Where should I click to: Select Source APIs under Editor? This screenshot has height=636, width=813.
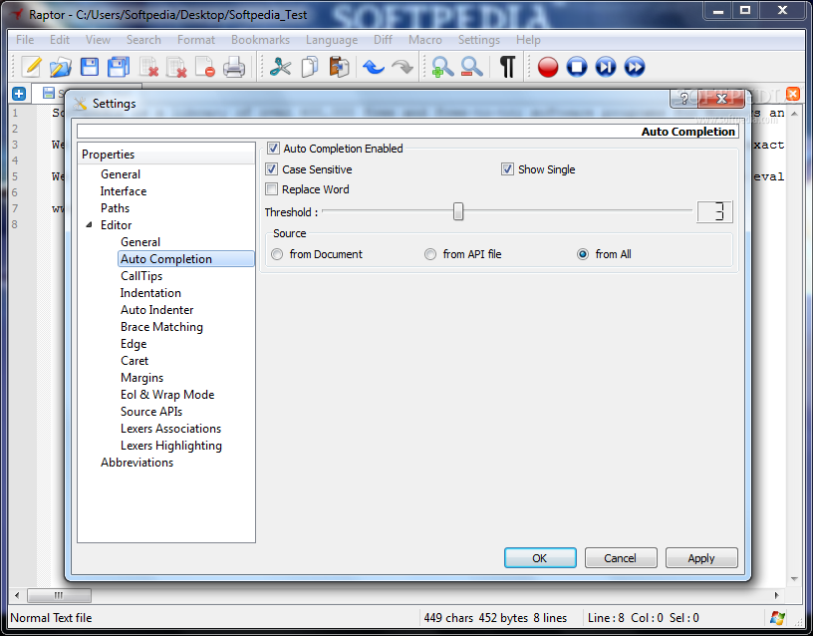pos(151,412)
